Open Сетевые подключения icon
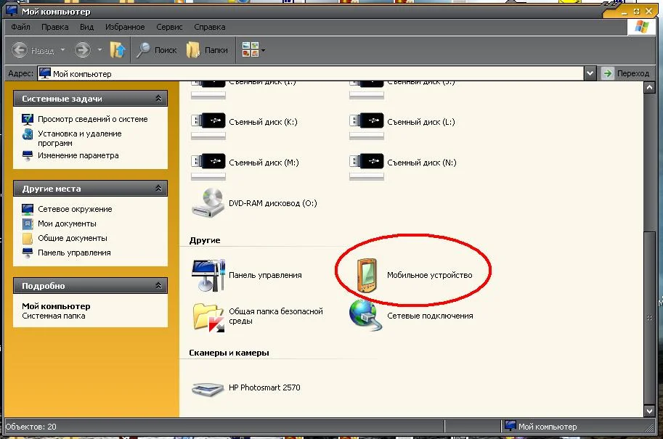The width and height of the screenshot is (663, 439). pos(365,315)
